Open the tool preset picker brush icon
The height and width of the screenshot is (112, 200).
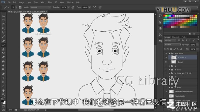coord(6,7)
